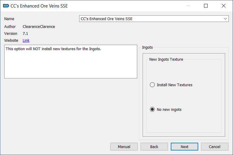Minimize the installer window

tap(188, 6)
